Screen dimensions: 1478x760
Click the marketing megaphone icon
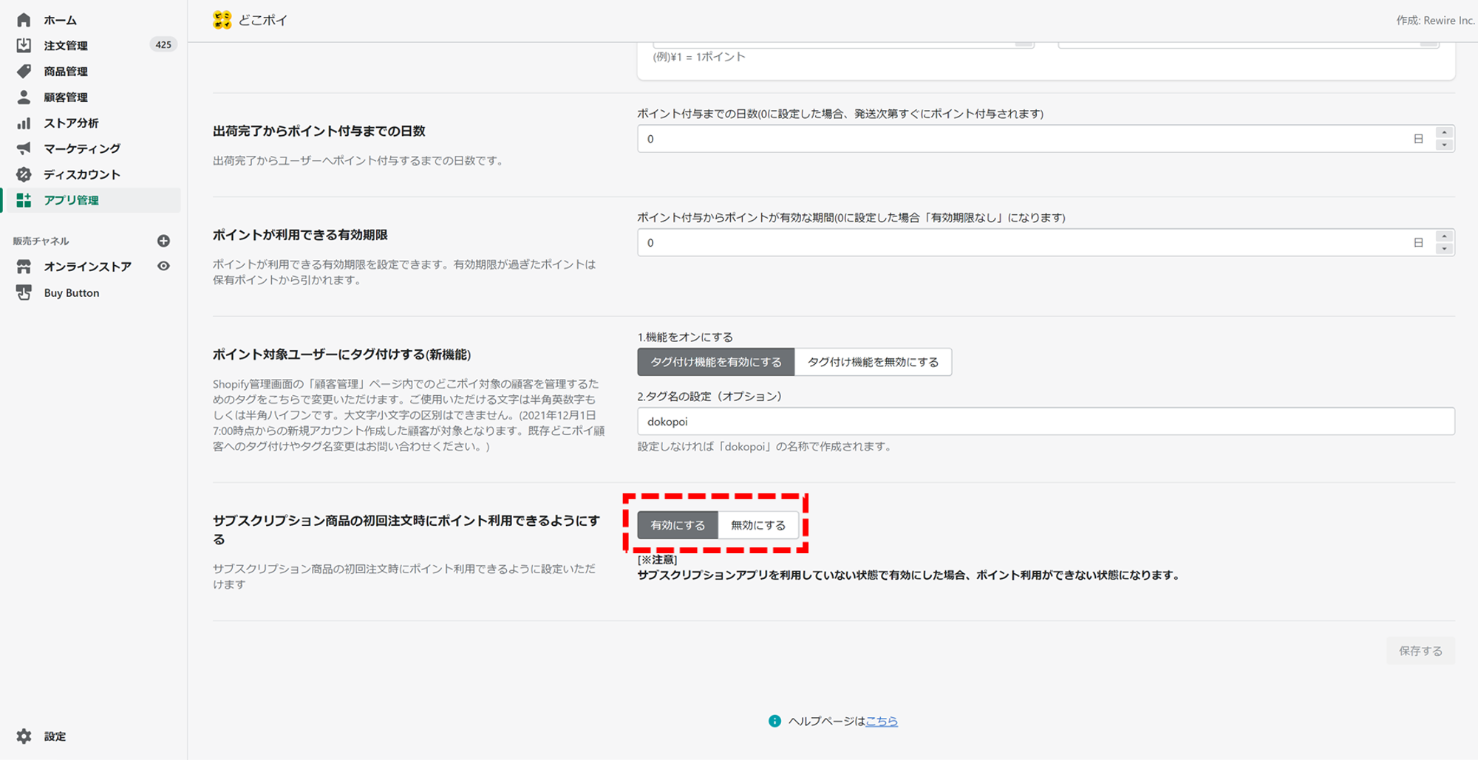pos(24,148)
